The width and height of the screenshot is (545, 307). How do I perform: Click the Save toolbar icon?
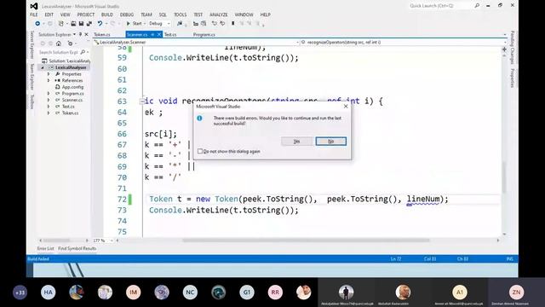(x=81, y=23)
